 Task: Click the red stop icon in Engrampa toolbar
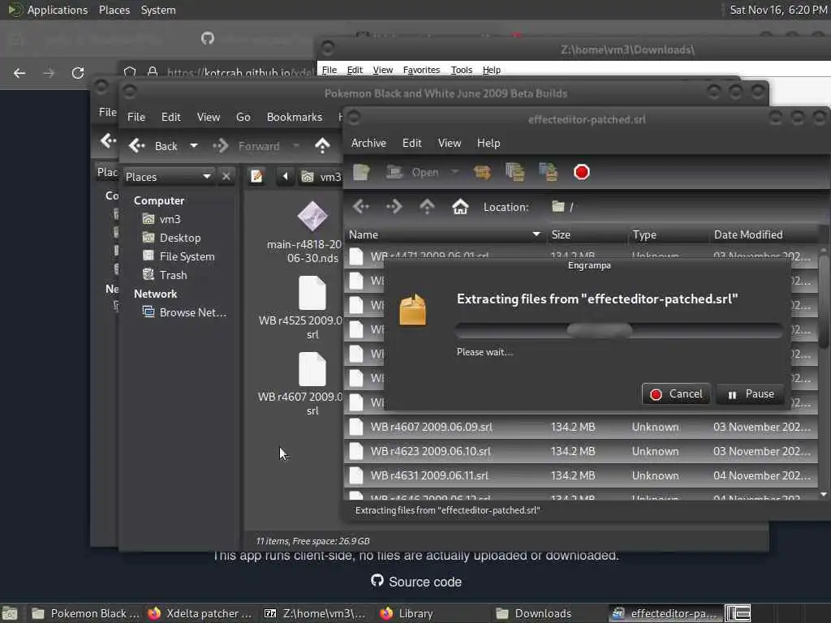pyautogui.click(x=581, y=172)
